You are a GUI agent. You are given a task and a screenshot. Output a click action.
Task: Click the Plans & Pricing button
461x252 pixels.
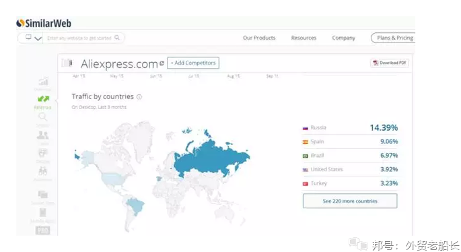(394, 38)
